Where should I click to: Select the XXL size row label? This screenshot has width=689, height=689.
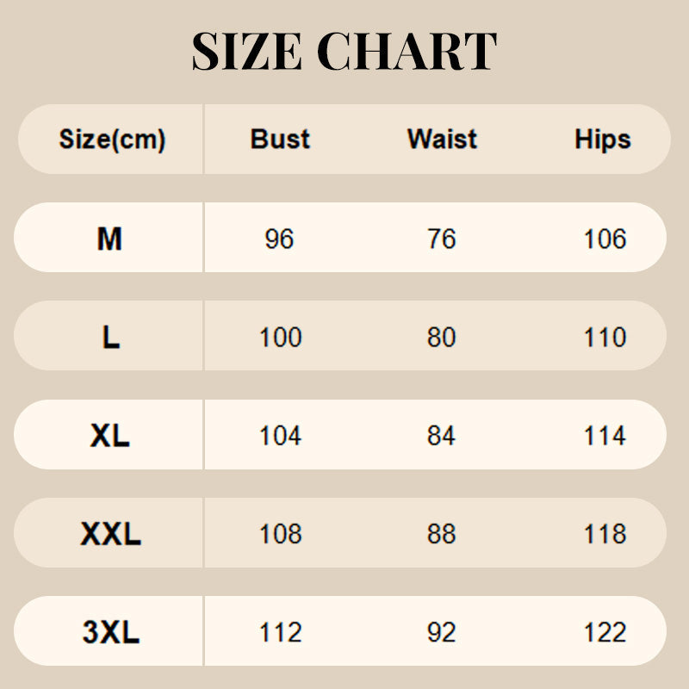click(110, 534)
